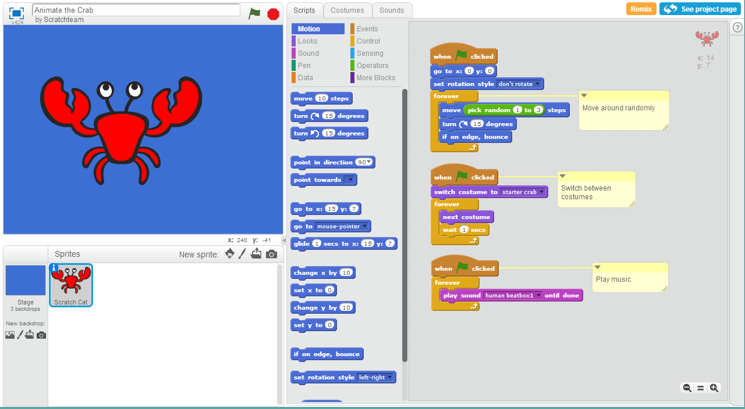Click the See project page button
The image size is (745, 409).
click(x=700, y=9)
